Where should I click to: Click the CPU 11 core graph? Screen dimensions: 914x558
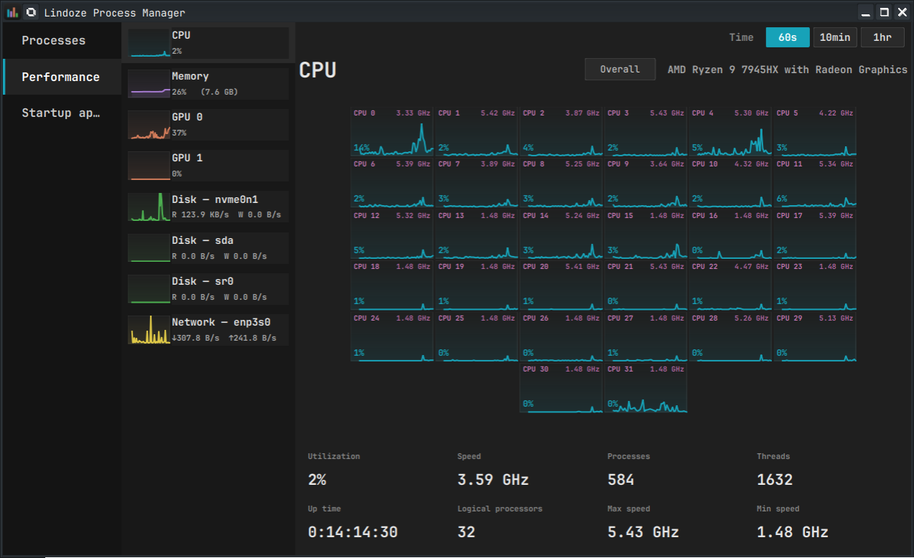pos(816,183)
